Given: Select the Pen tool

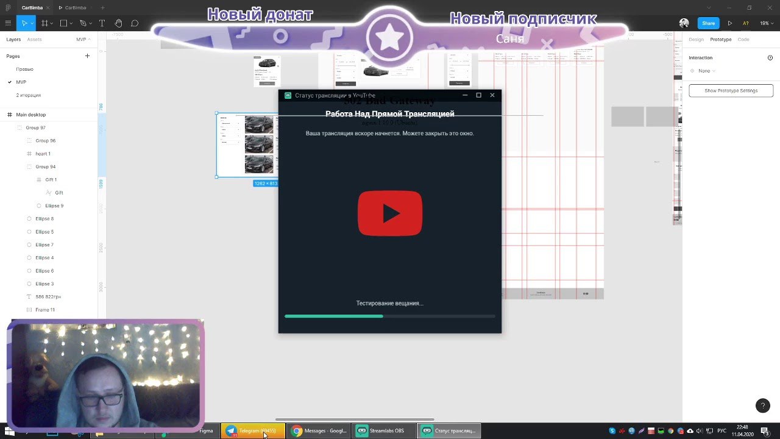Looking at the screenshot, I should [x=83, y=23].
